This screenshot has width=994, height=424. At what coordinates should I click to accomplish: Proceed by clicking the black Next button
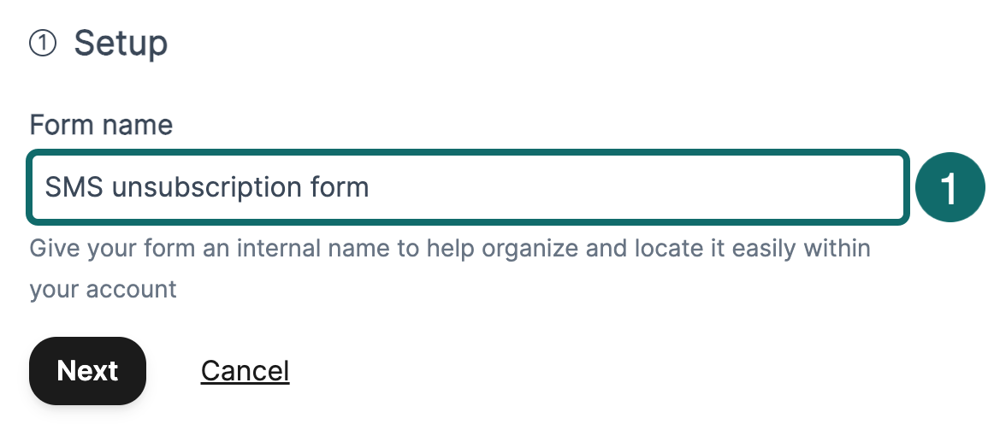(x=87, y=371)
